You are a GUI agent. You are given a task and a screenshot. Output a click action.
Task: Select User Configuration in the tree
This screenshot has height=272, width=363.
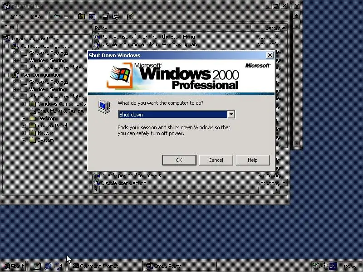click(x=41, y=75)
